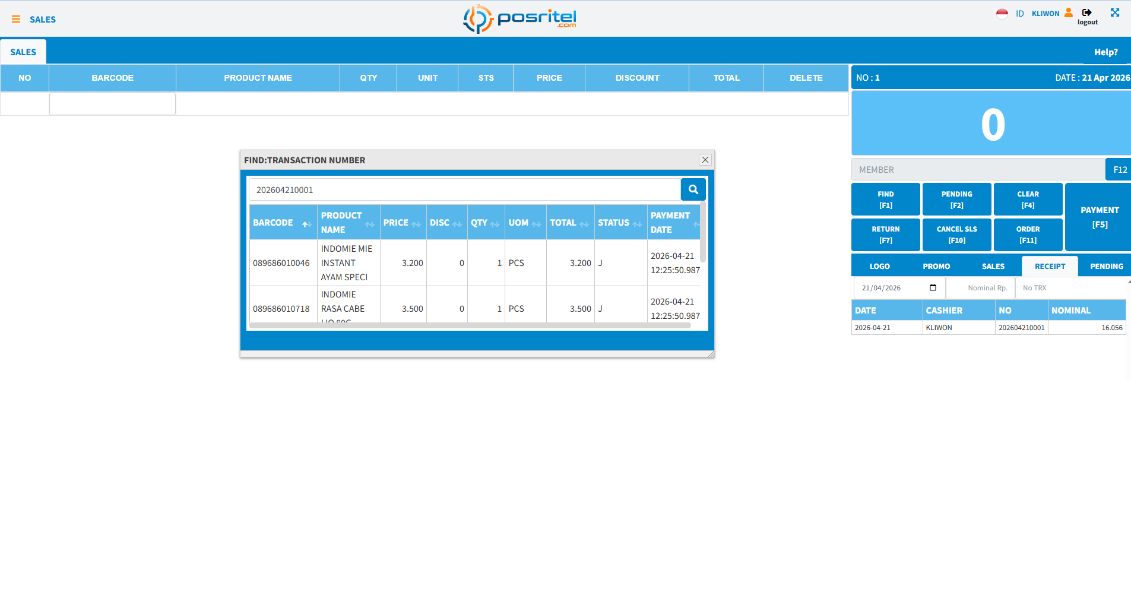Click the posritel.com logo
The width and height of the screenshot is (1131, 589).
pyautogui.click(x=519, y=19)
